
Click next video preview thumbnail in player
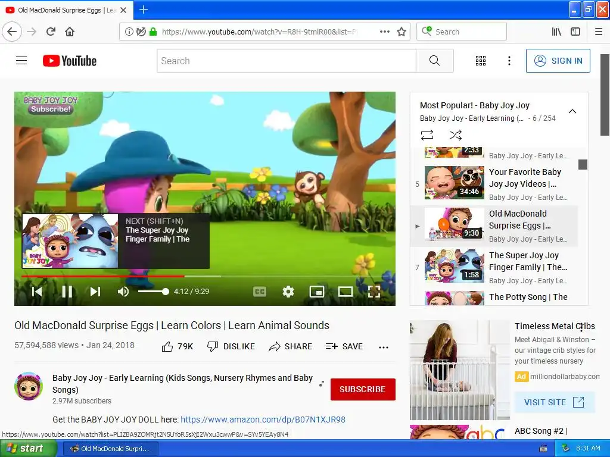click(70, 241)
